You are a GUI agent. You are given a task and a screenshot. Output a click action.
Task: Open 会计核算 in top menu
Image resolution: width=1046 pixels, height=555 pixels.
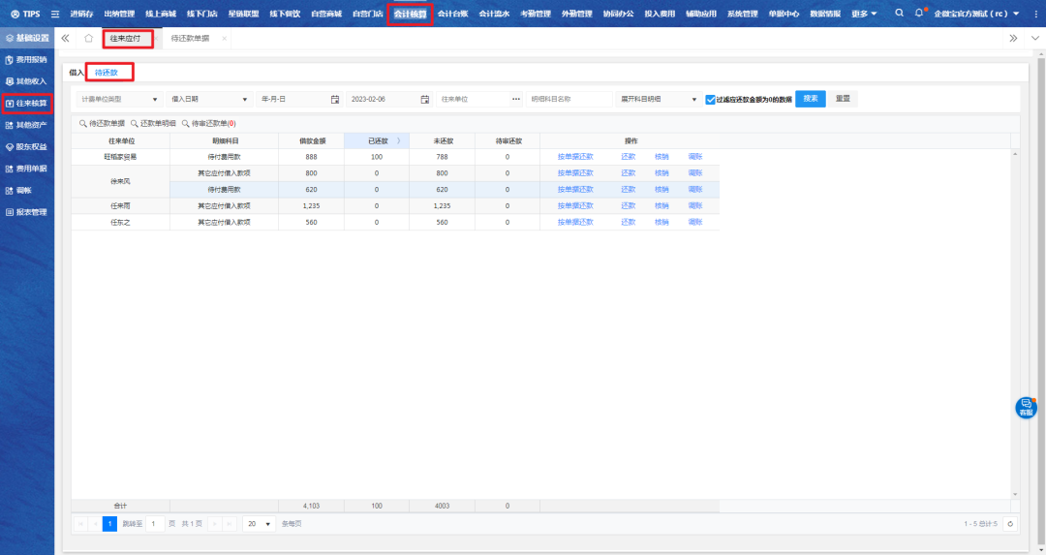pos(410,14)
